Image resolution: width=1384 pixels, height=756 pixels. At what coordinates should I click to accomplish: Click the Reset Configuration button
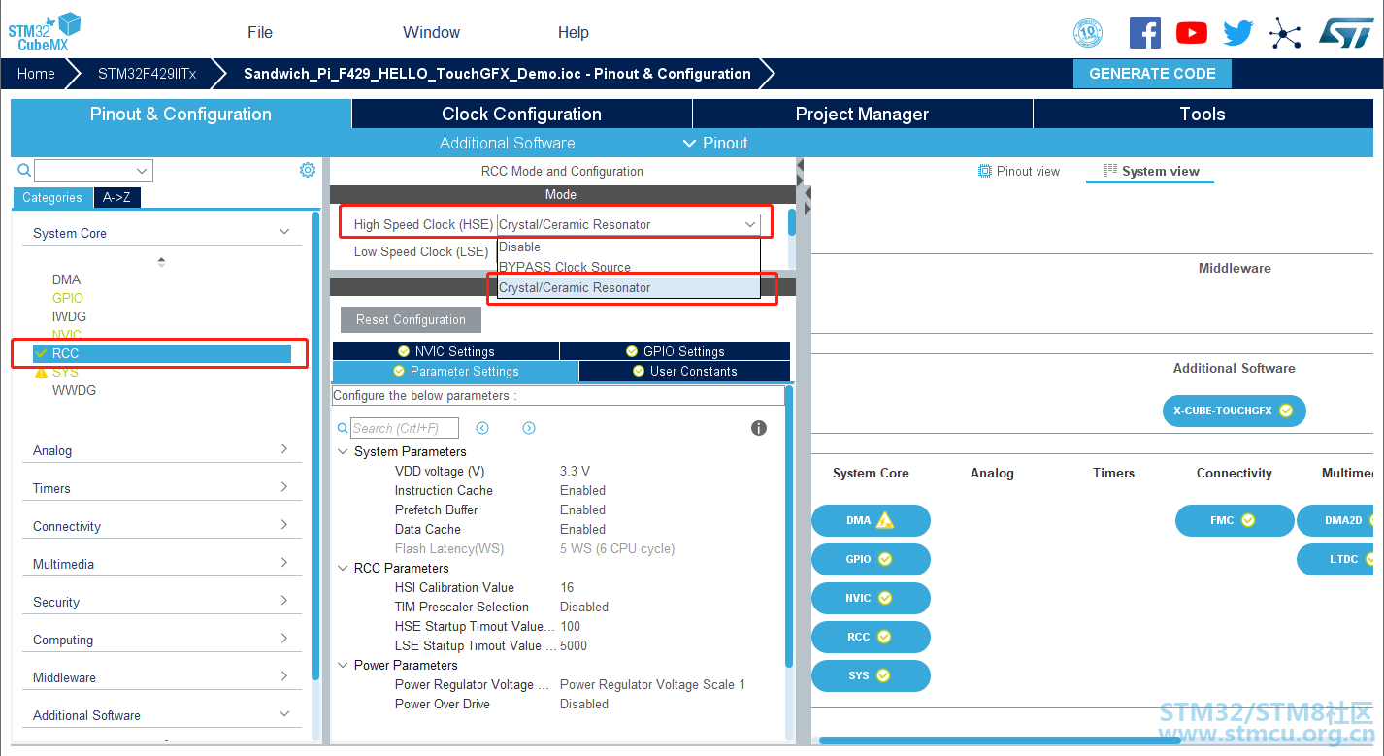click(411, 319)
